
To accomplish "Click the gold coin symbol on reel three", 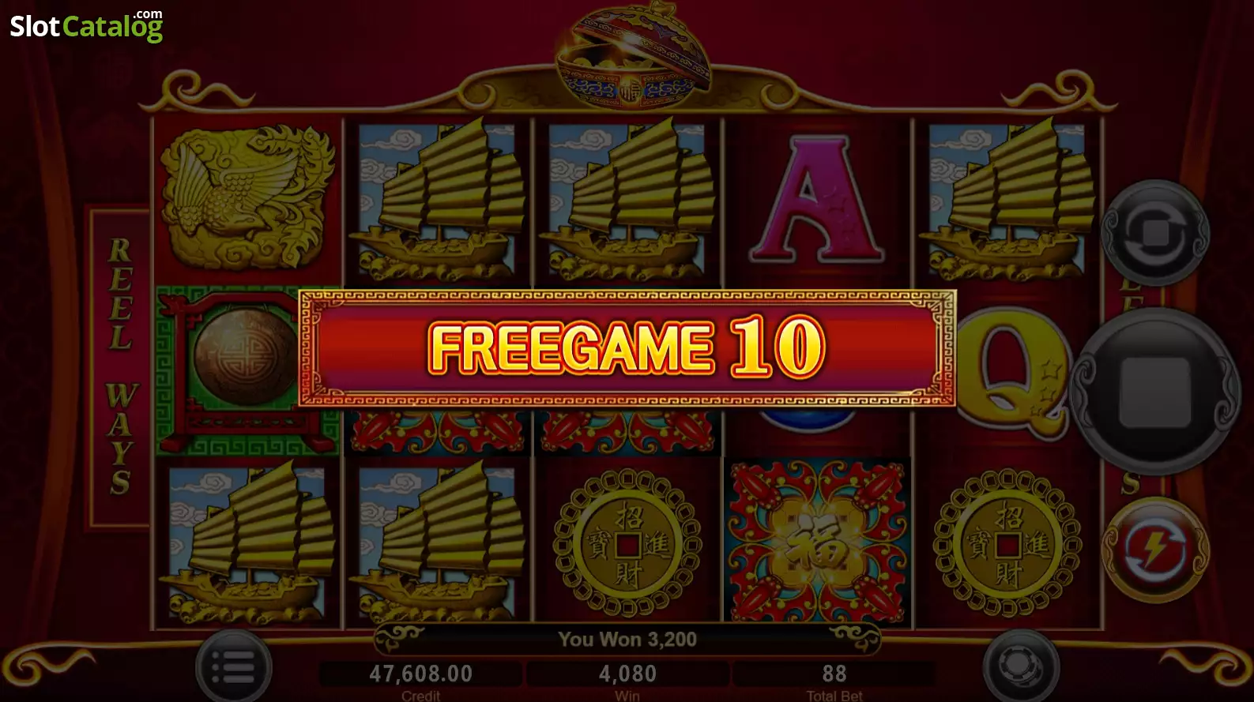I will pos(628,543).
